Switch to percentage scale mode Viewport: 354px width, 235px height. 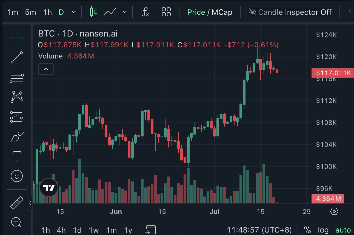307,230
